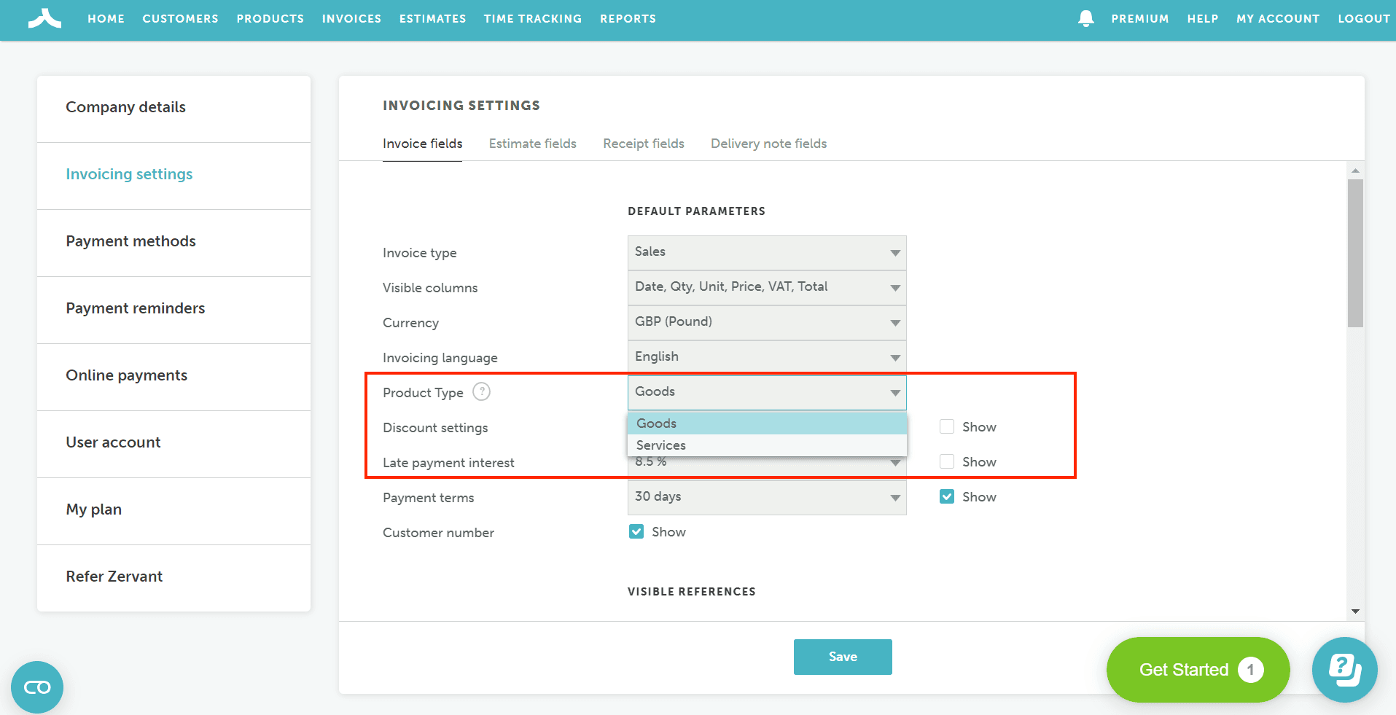This screenshot has width=1396, height=715.
Task: Open REPORTS in the top navigation
Action: pyautogui.click(x=628, y=19)
